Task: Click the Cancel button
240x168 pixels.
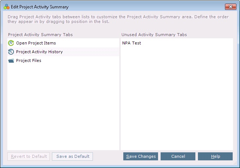Action: pyautogui.click(x=178, y=156)
